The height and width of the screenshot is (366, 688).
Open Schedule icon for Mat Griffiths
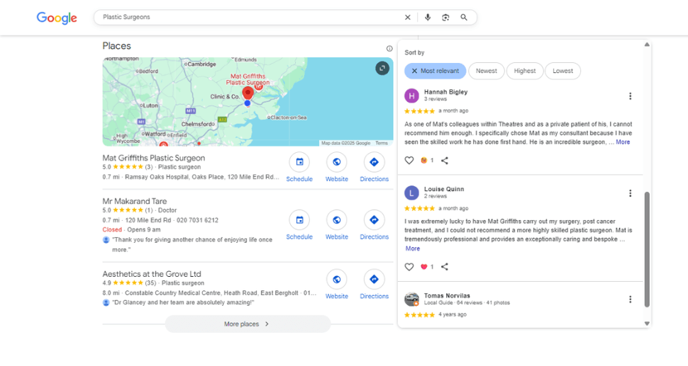tap(300, 162)
